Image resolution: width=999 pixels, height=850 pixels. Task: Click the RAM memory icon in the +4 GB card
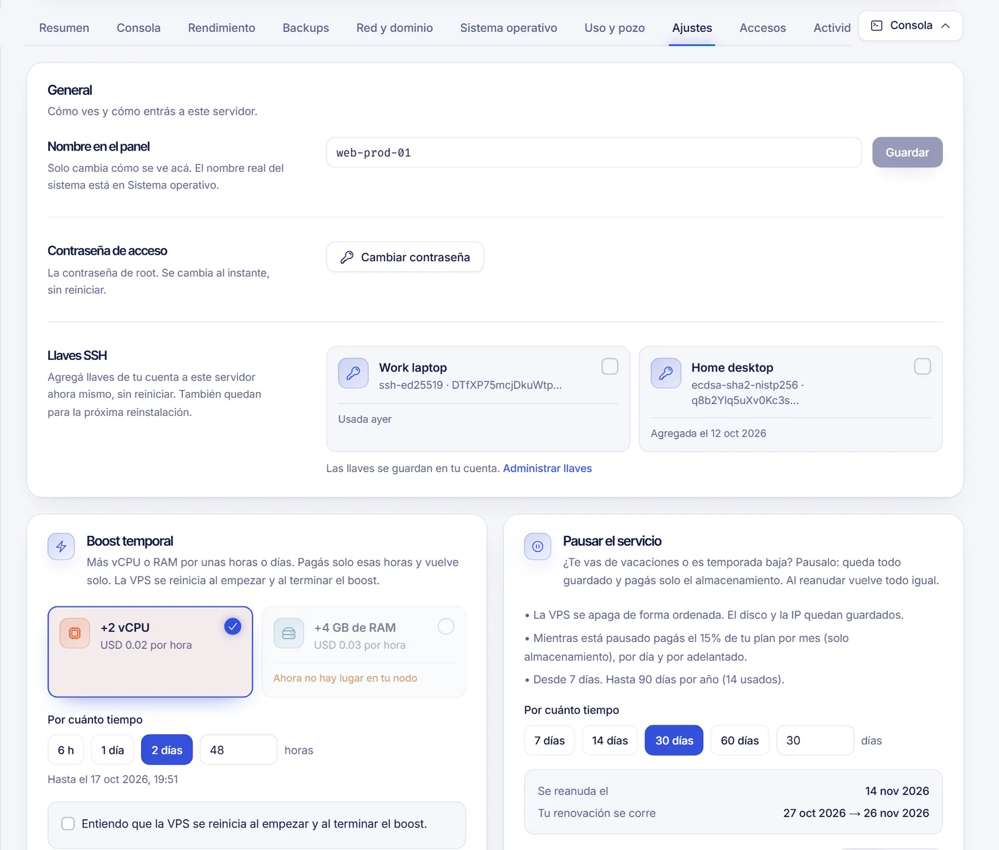(288, 633)
